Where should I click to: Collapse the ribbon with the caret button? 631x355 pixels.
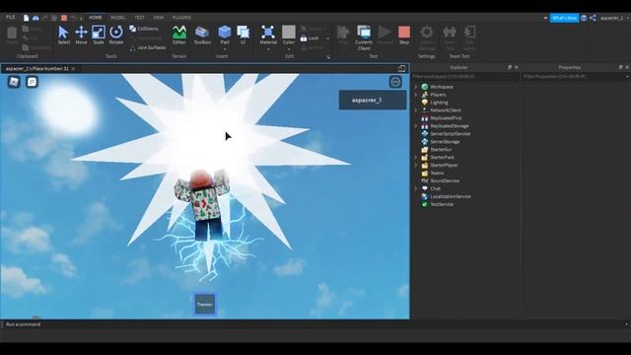click(545, 18)
